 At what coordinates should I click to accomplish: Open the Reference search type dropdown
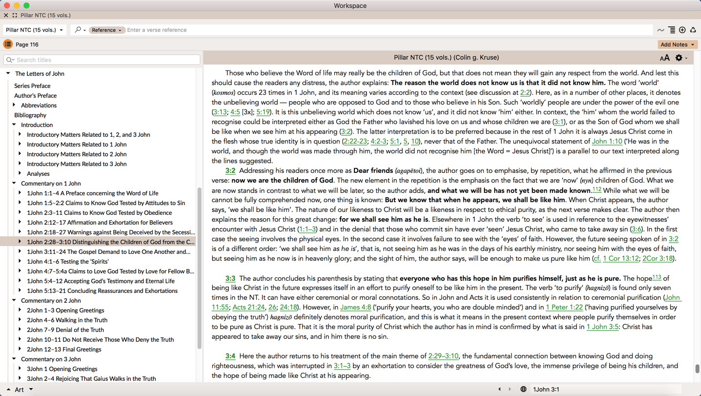[106, 30]
